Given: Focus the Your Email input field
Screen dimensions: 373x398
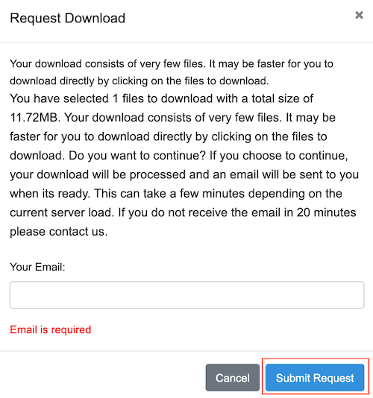Looking at the screenshot, I should [186, 294].
